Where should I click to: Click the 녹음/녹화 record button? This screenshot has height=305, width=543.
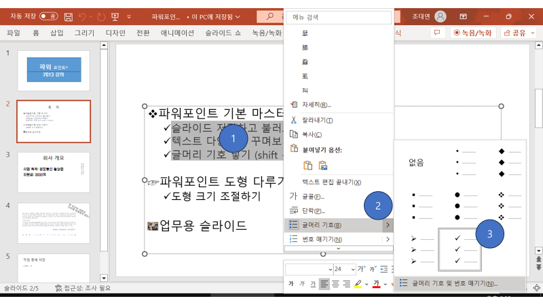472,33
